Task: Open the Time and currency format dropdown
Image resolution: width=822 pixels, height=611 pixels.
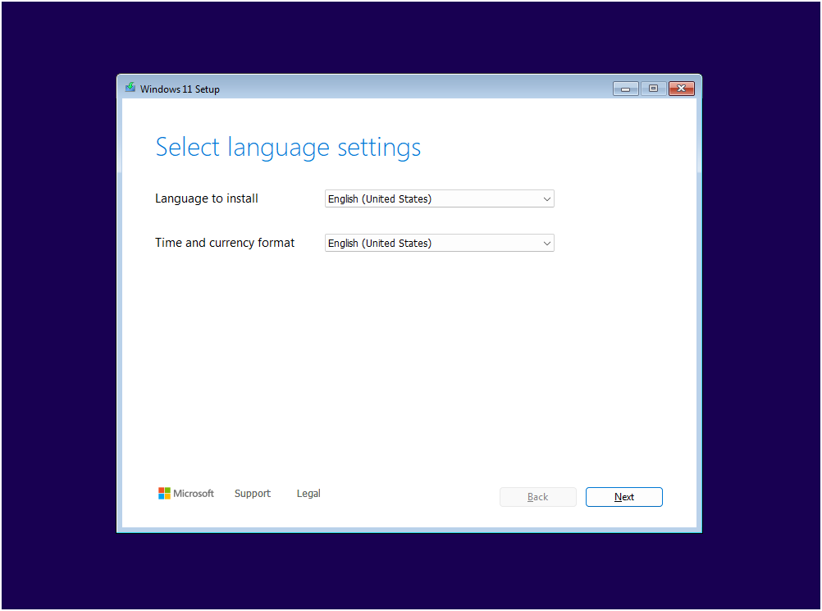Action: tap(440, 243)
